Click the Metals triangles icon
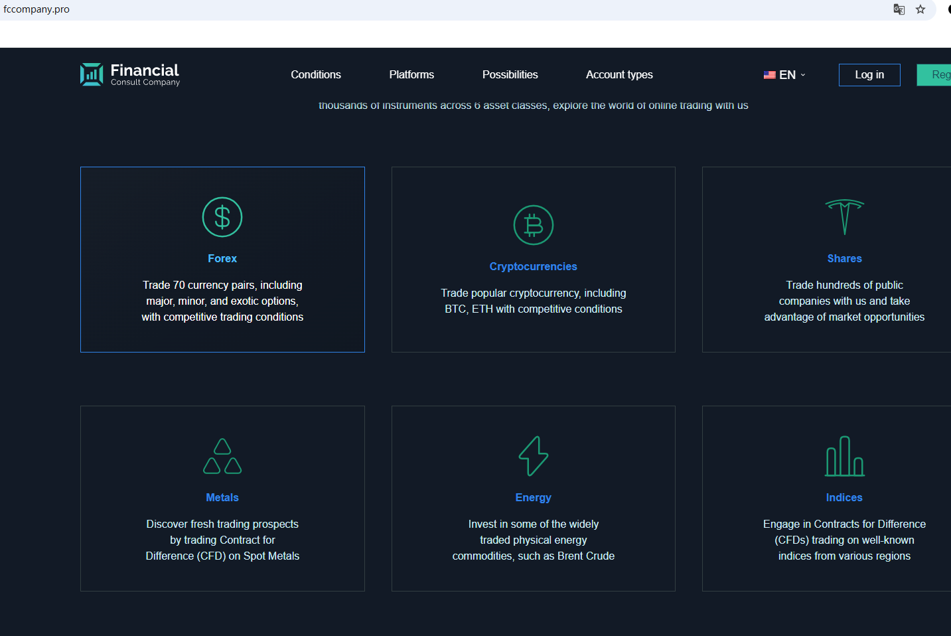 [222, 456]
